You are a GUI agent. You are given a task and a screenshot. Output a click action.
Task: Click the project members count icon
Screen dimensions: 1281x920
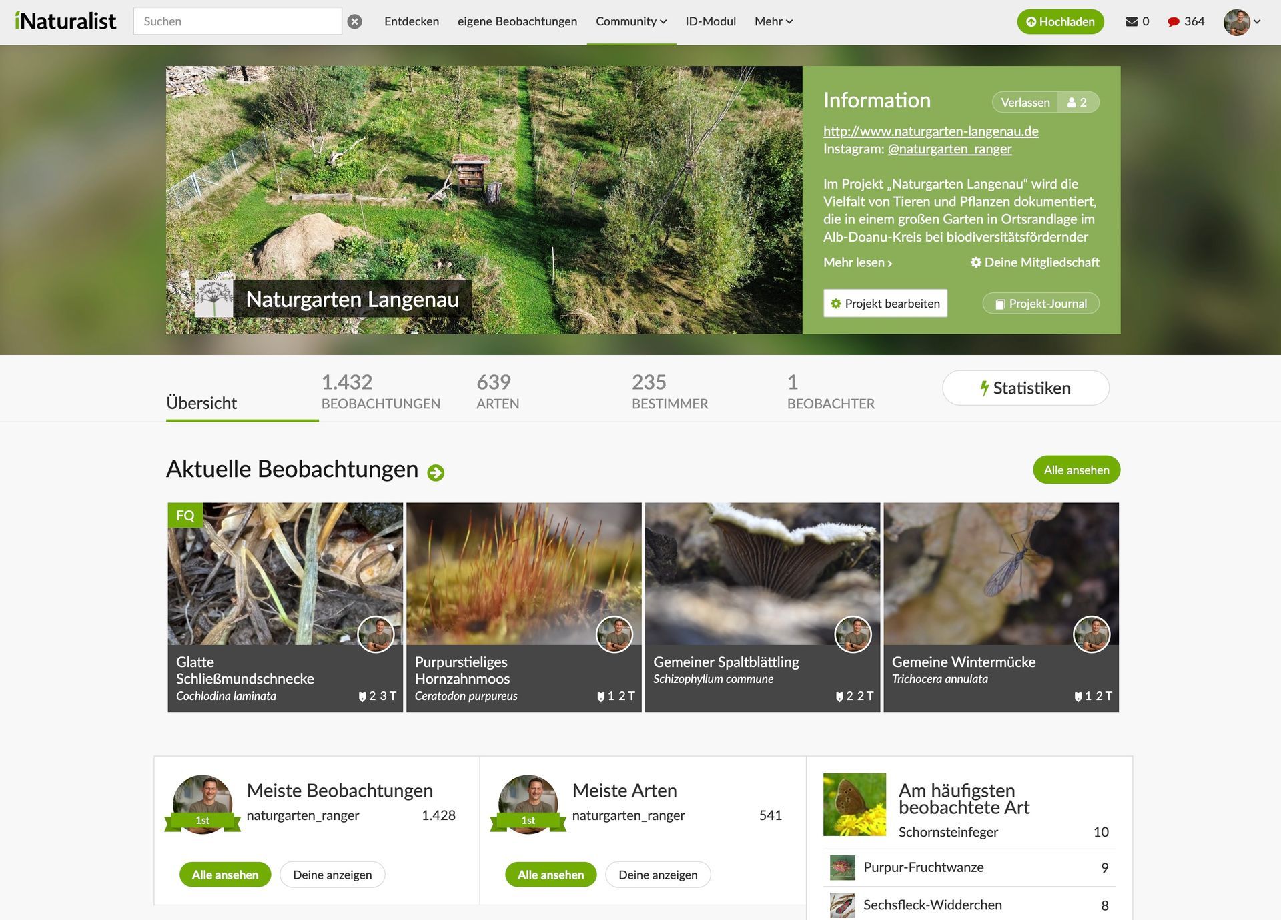1078,102
